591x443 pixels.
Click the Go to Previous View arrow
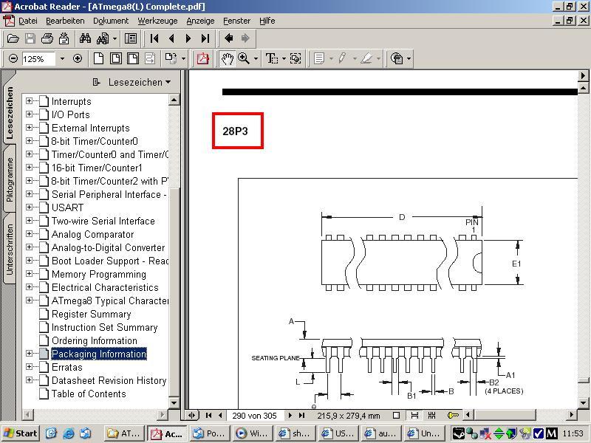tap(229, 38)
